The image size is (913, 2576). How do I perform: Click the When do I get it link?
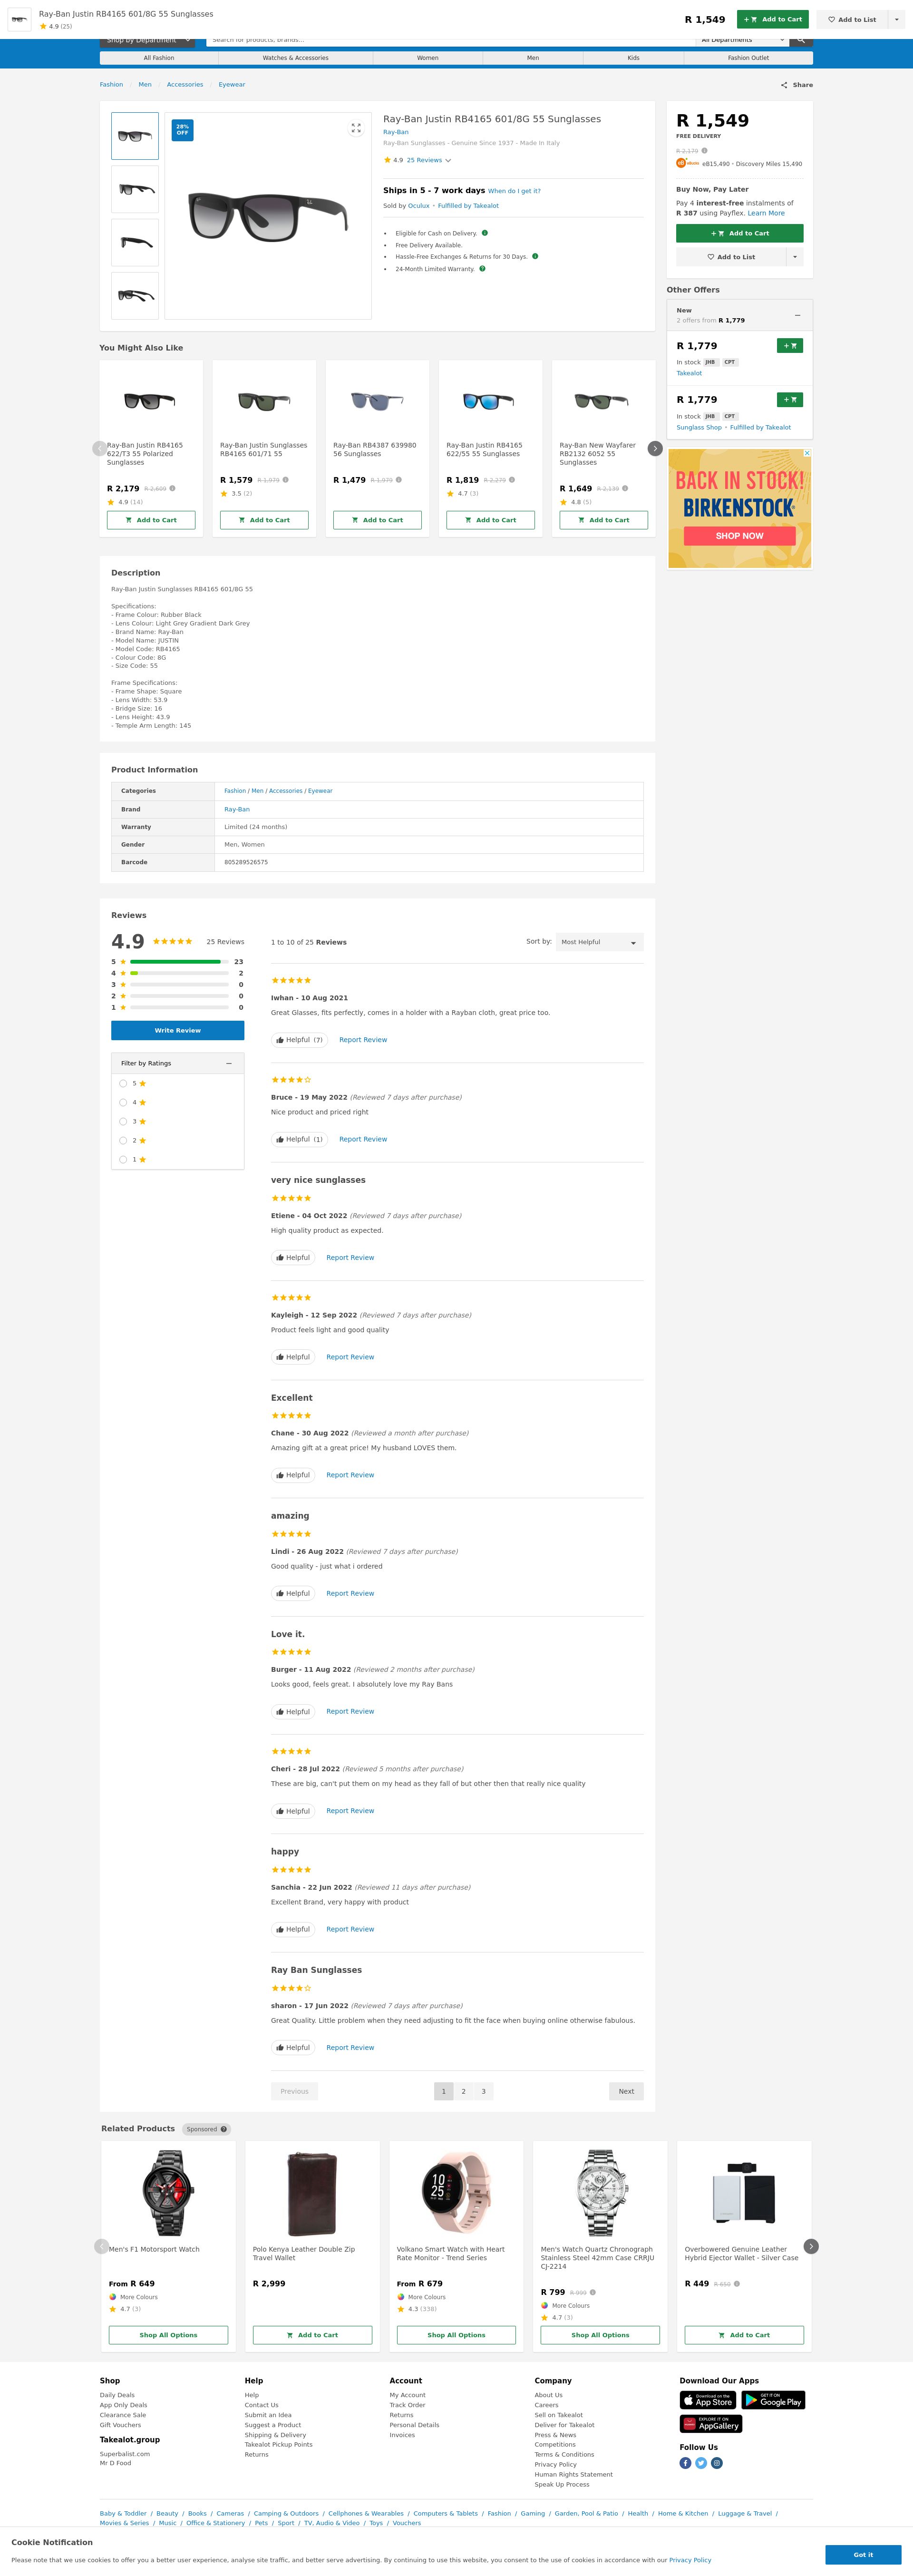514,191
